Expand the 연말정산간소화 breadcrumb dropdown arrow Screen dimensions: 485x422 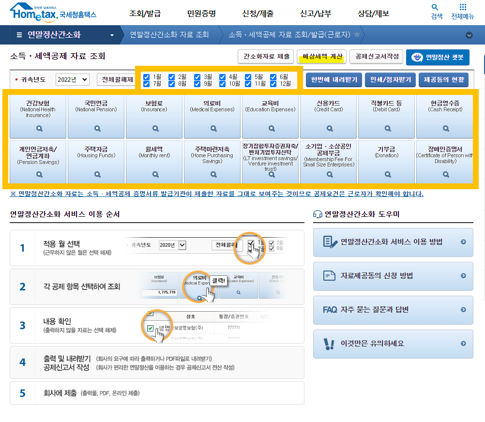pos(112,34)
